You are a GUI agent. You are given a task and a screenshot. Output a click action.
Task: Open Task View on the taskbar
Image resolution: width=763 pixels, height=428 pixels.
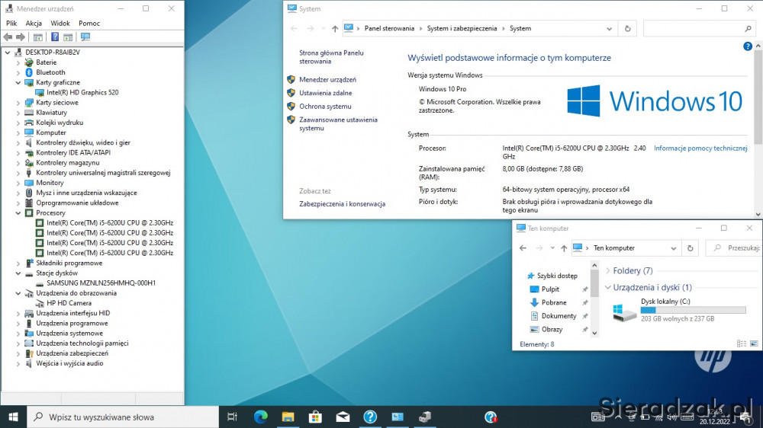(x=233, y=417)
